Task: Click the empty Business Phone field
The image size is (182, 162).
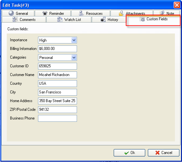Action: [x=57, y=119]
